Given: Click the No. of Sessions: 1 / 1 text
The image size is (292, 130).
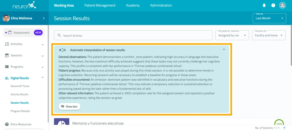Looking at the screenshot, I should (x=267, y=128).
